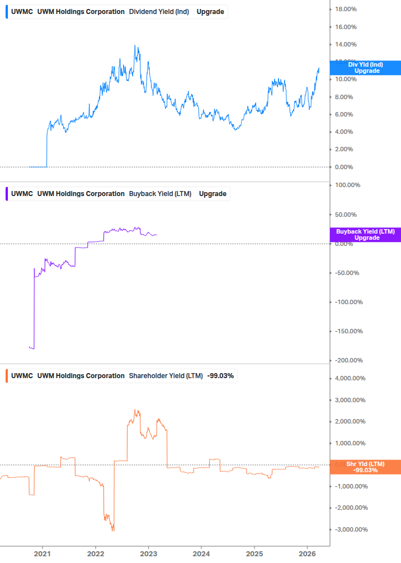Image resolution: width=401 pixels, height=563 pixels.
Task: Click the blue Div Yld (Ind) axis tag
Action: click(x=365, y=67)
